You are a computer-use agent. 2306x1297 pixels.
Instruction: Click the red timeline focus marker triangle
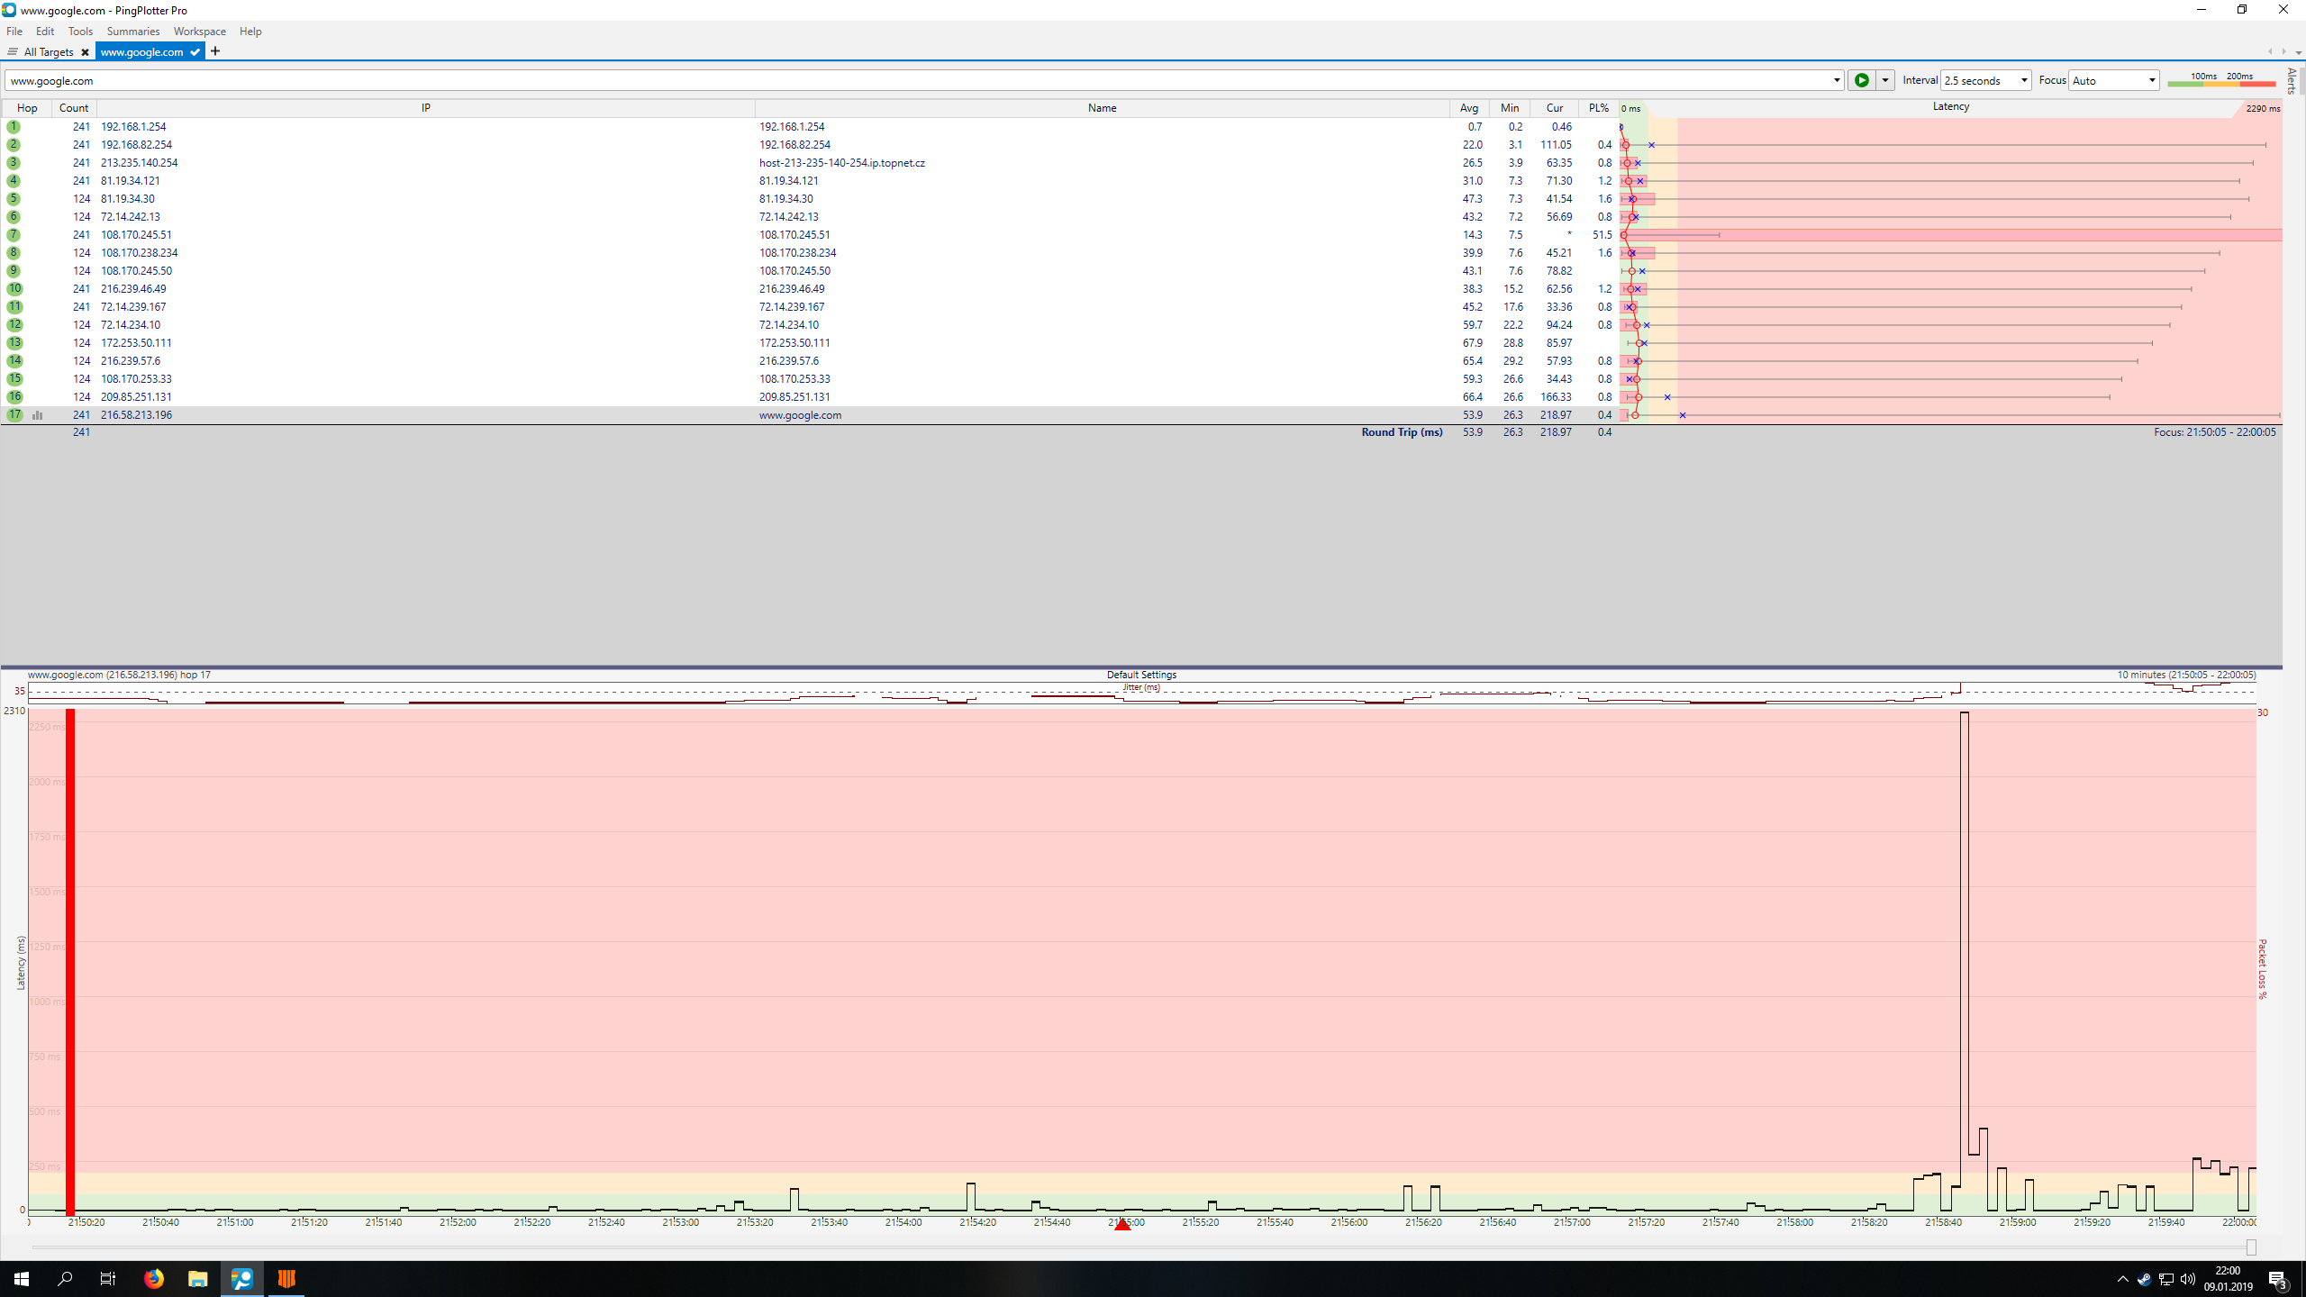[x=1122, y=1224]
